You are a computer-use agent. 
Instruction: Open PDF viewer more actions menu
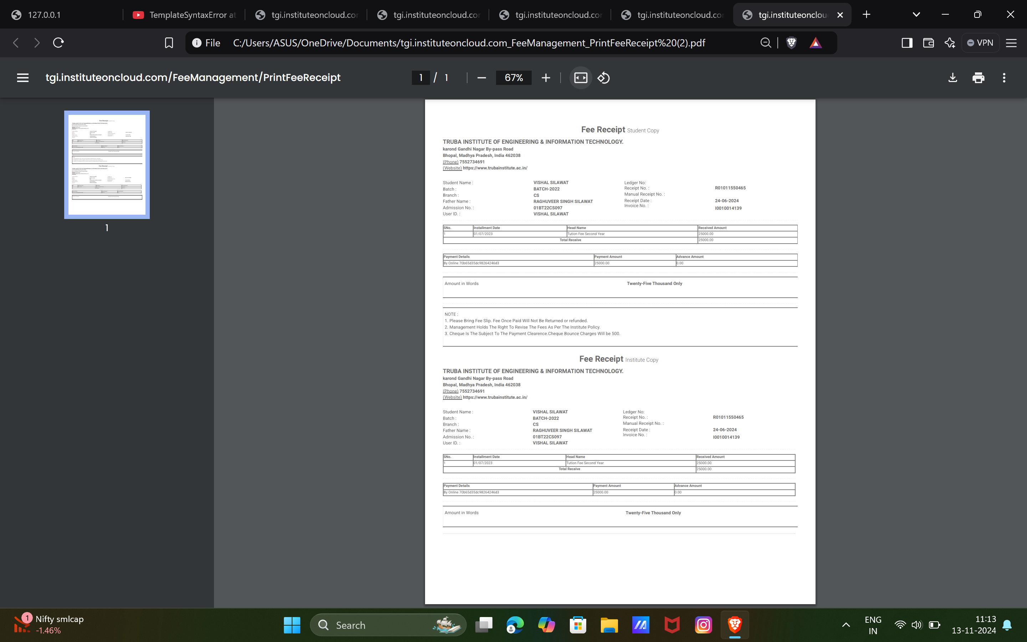click(x=1004, y=78)
